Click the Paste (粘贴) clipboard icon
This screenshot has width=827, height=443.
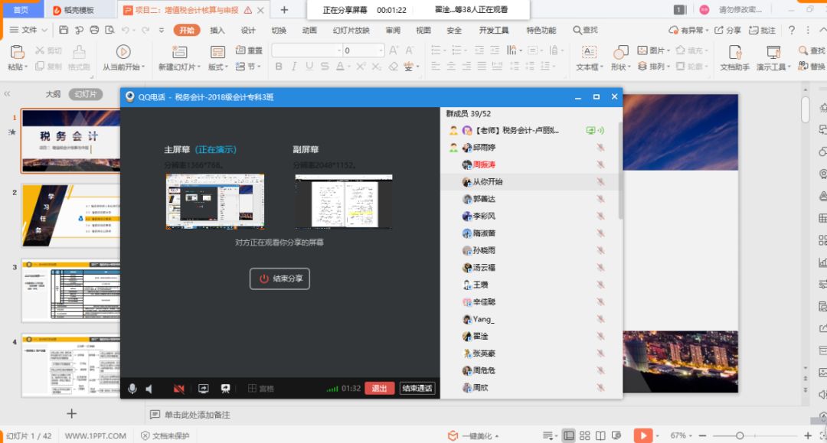(x=17, y=53)
